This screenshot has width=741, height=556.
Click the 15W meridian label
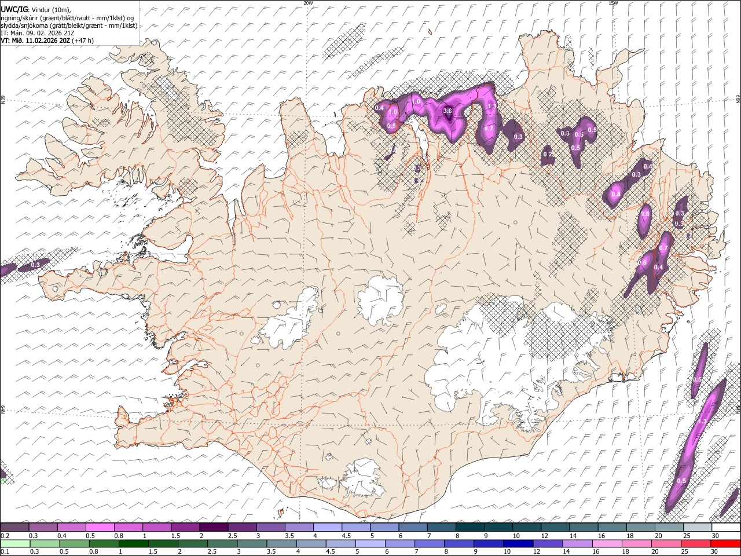tap(613, 3)
